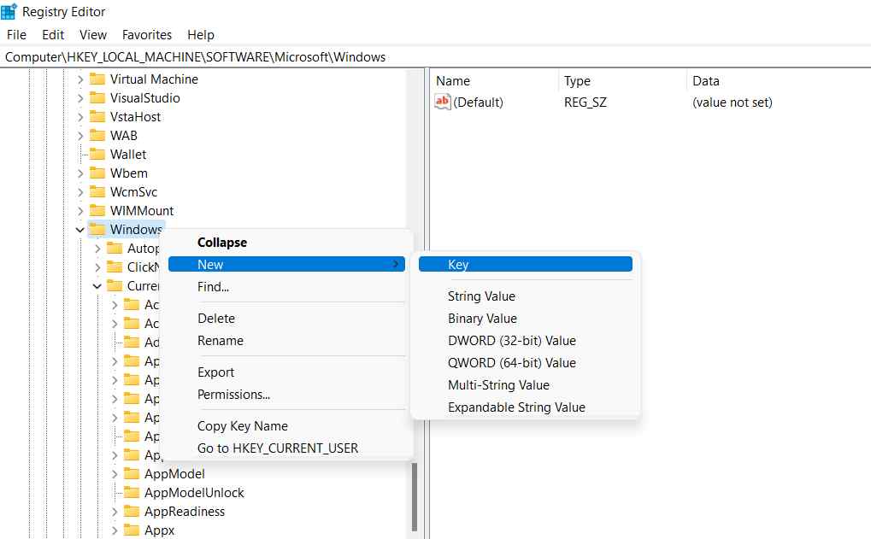Click the AppModel folder icon
The height and width of the screenshot is (539, 871).
pos(132,473)
